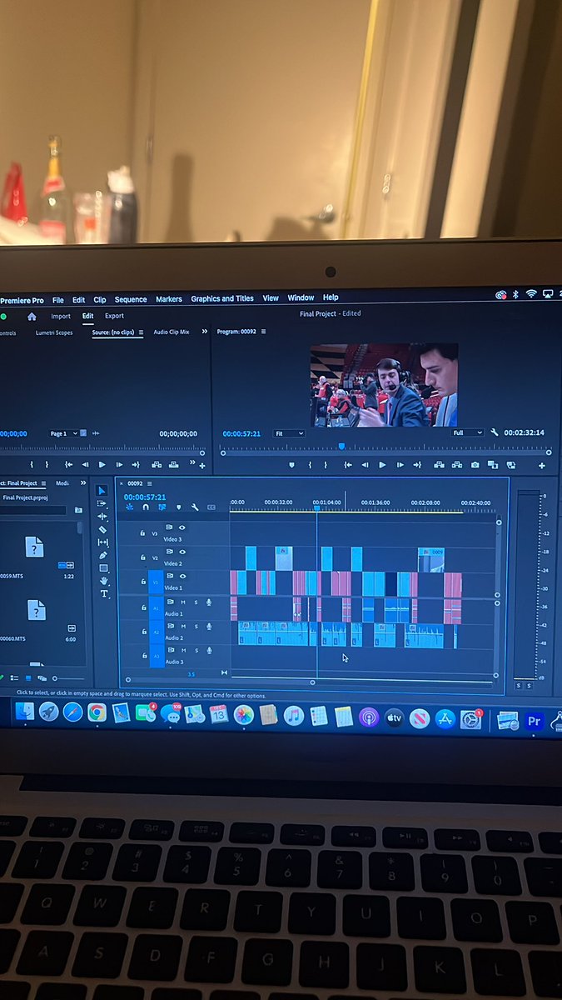This screenshot has width=562, height=1000.
Task: Add a marker from timeline header
Action: (178, 507)
